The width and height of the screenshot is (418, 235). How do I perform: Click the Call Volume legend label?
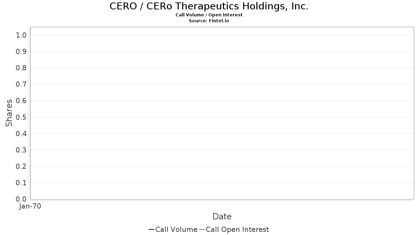[176, 229]
